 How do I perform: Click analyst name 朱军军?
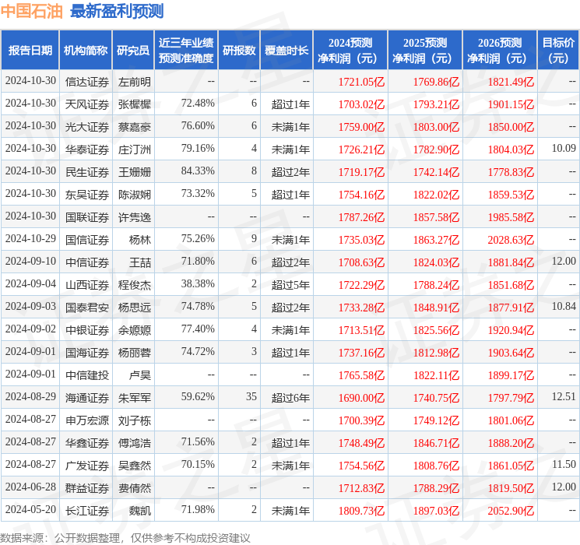tap(134, 398)
